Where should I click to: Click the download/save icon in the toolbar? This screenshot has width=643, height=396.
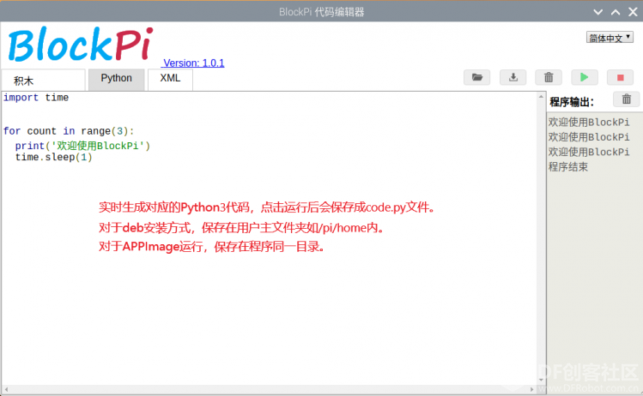click(513, 77)
